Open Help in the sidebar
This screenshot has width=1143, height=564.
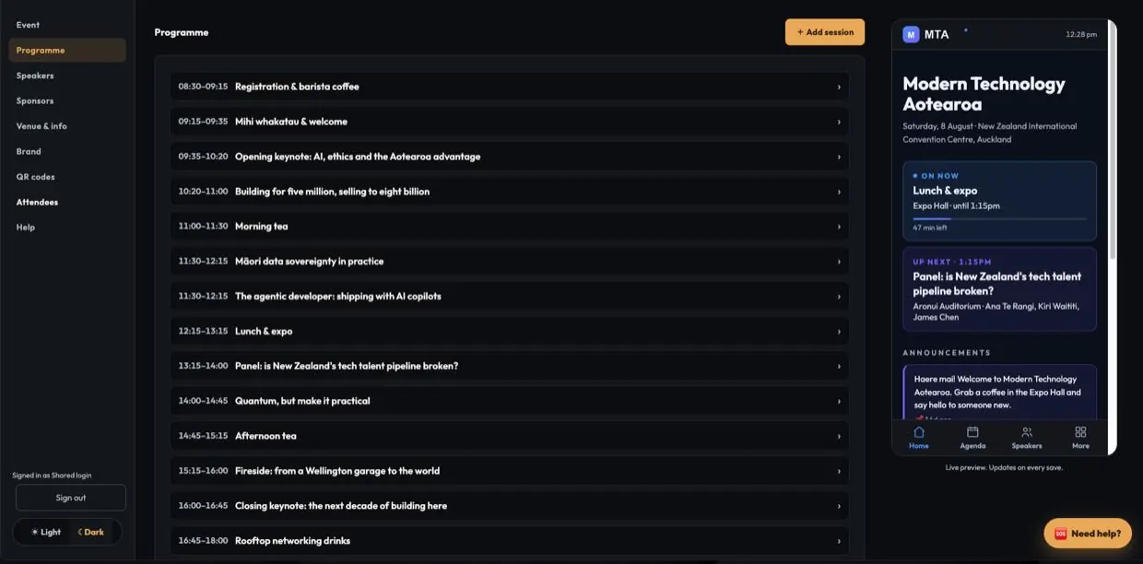67,228
